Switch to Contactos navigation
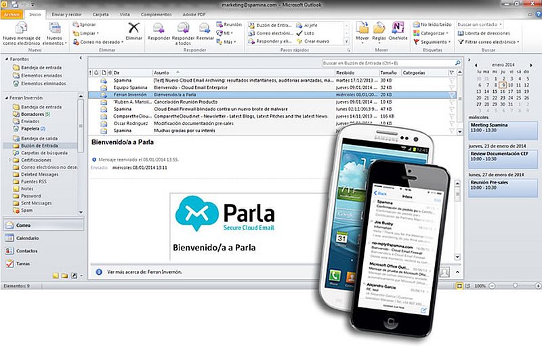The width and height of the screenshot is (542, 346). tap(43, 251)
